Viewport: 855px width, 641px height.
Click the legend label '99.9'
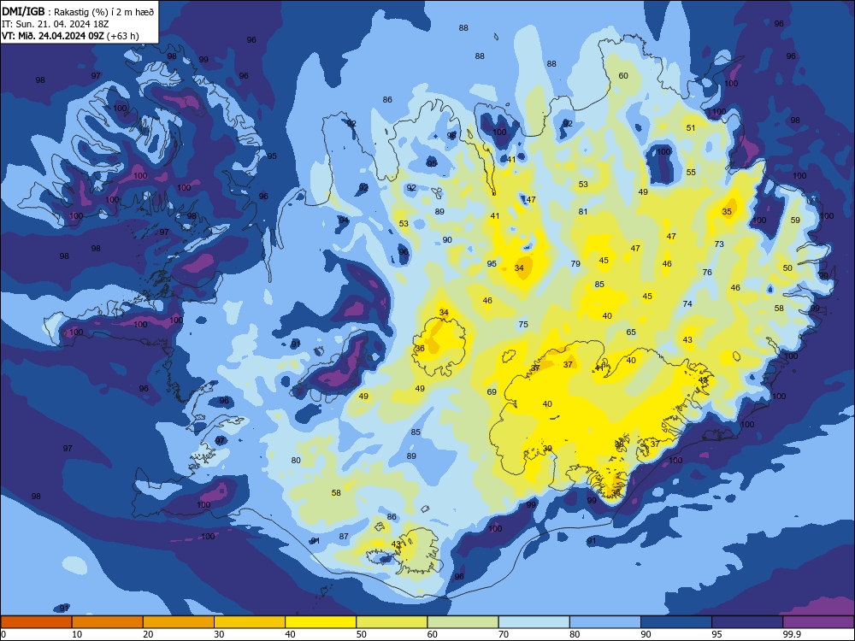(792, 634)
